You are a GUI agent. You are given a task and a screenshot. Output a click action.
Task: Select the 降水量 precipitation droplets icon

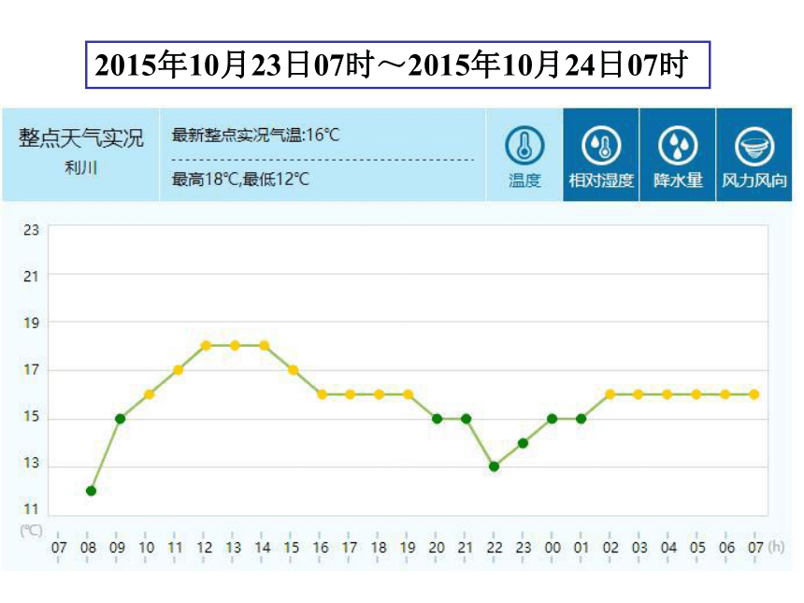click(x=678, y=146)
